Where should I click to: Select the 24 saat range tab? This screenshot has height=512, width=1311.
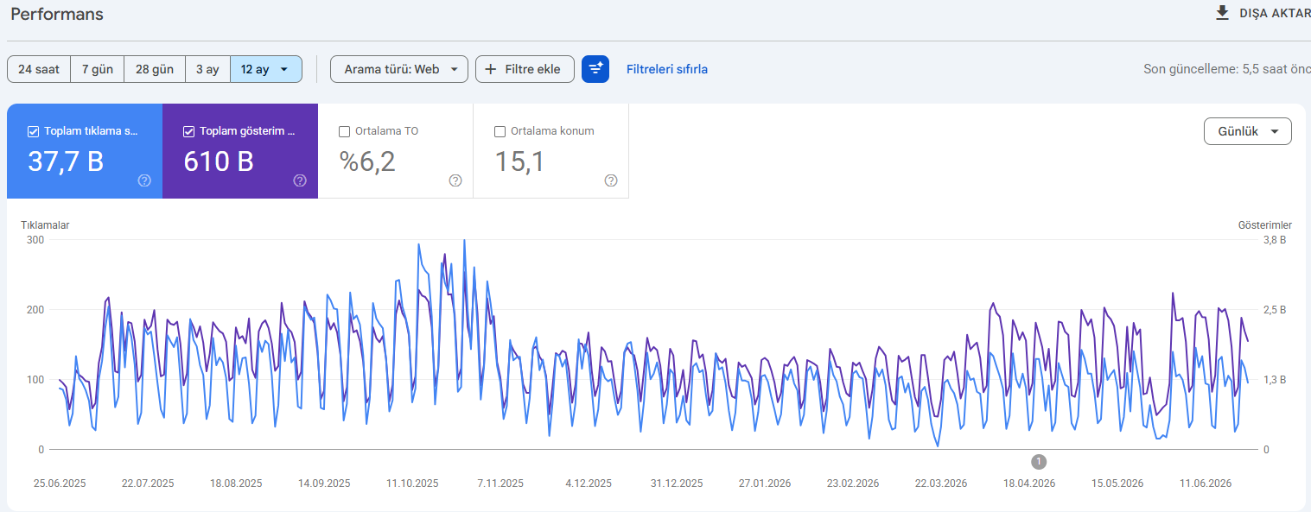[x=39, y=69]
